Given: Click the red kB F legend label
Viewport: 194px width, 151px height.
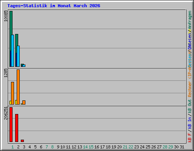Looking at the screenshot, I should click(x=190, y=137).
